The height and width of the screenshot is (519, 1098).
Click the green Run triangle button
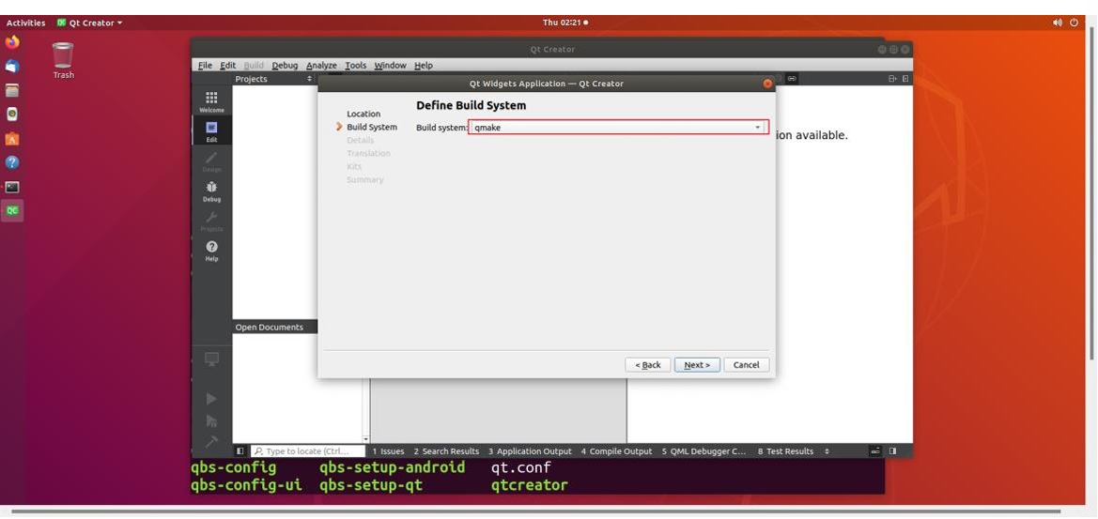tap(211, 399)
